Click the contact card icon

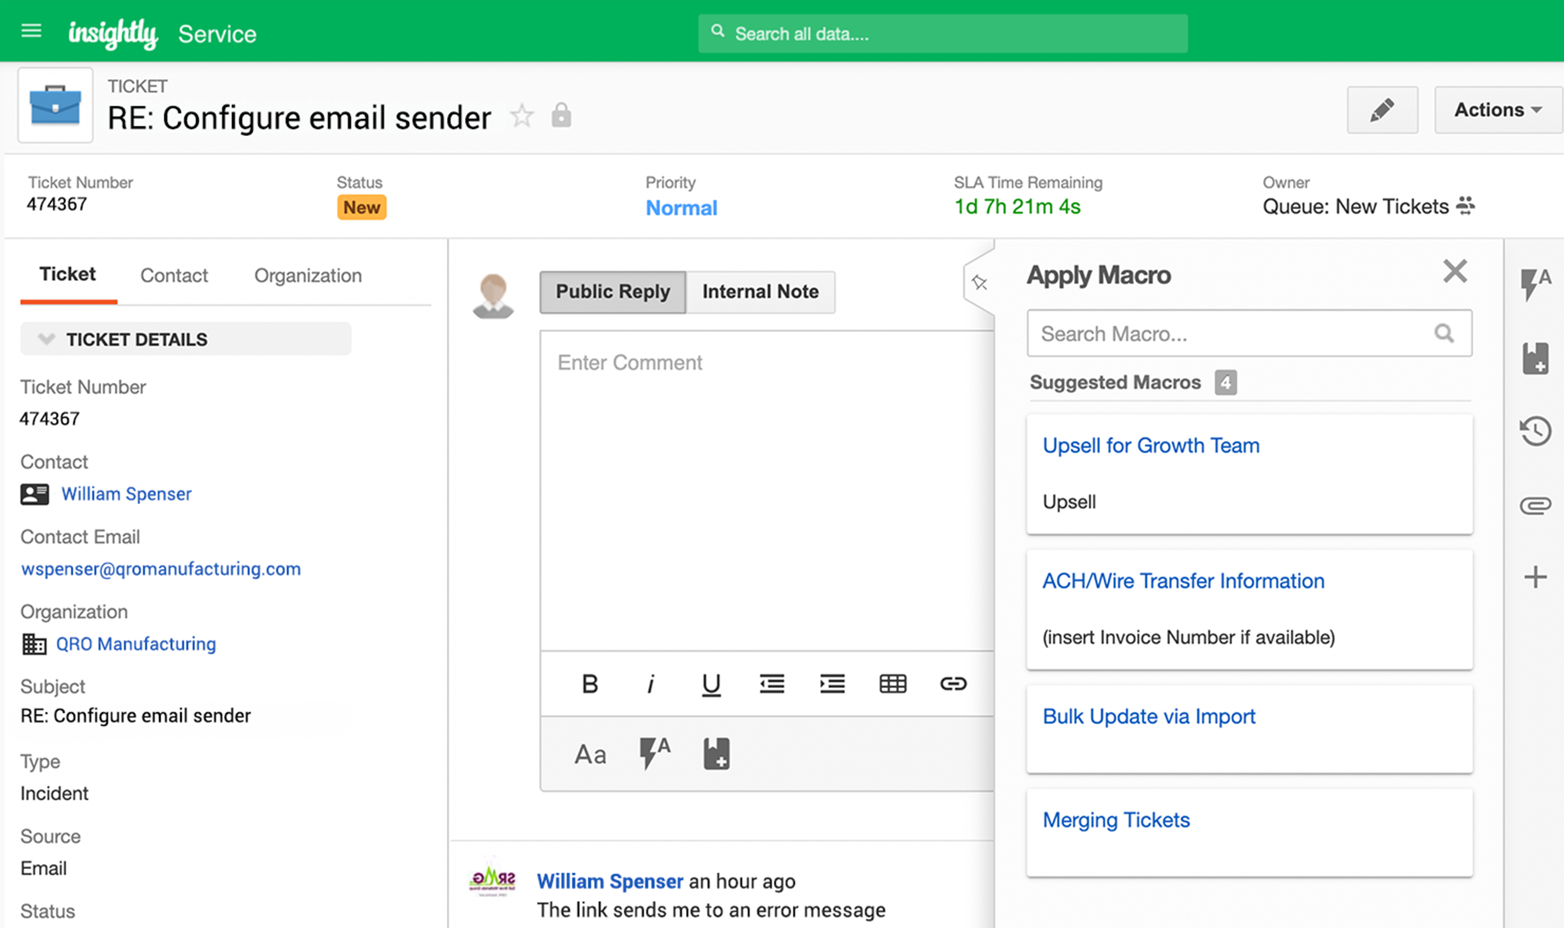click(x=34, y=494)
